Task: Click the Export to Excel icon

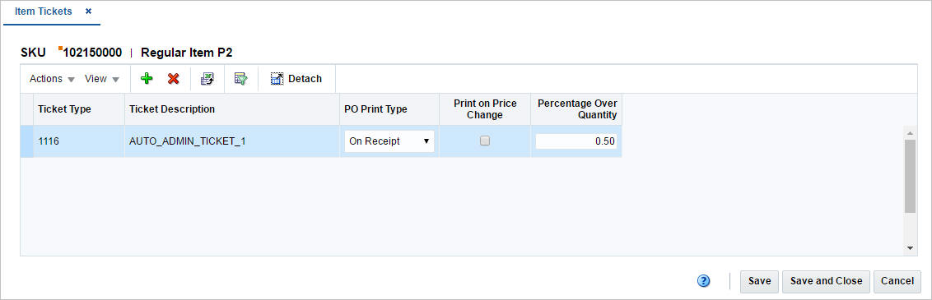Action: (x=207, y=78)
